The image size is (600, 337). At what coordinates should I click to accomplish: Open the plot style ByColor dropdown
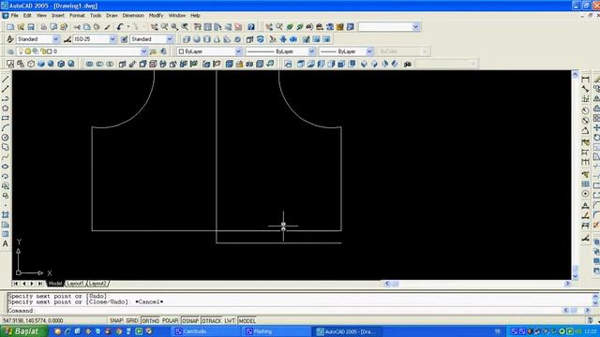[x=425, y=51]
